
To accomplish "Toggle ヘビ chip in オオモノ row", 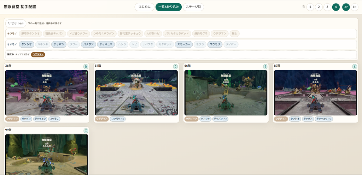I will [134, 44].
